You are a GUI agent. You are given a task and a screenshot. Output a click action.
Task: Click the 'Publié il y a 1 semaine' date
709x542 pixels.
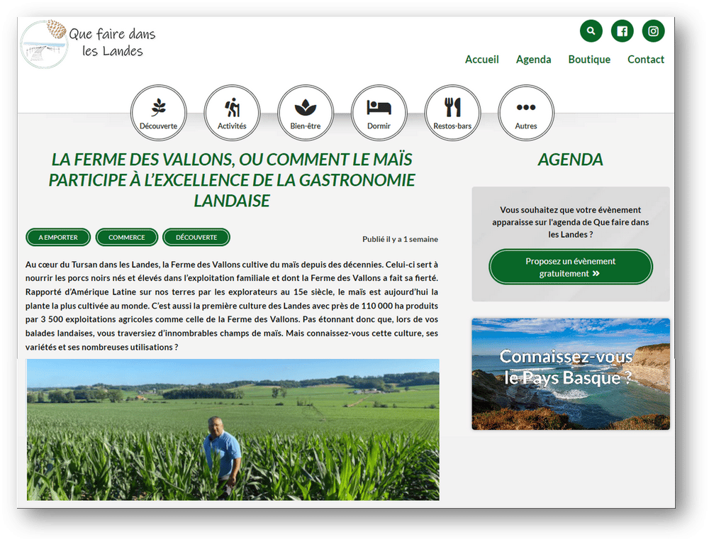[400, 239]
